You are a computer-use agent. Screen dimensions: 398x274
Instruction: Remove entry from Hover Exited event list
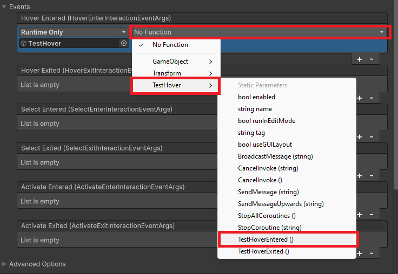[x=371, y=98]
